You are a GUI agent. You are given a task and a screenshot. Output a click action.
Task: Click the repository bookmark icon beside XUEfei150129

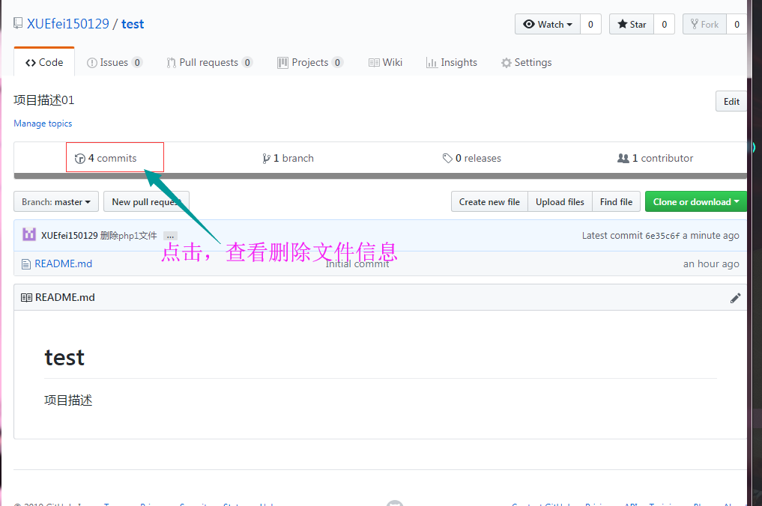point(18,22)
